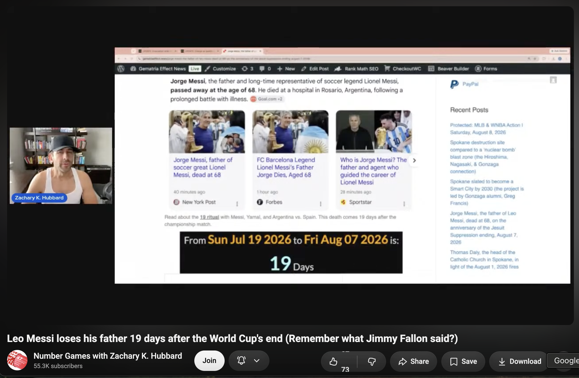Viewport: 579px width, 378px height.
Task: Open Customize in the admin bar
Action: pos(220,69)
